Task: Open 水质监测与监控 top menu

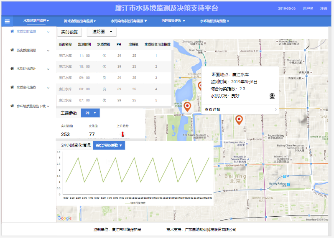Action: (36, 20)
